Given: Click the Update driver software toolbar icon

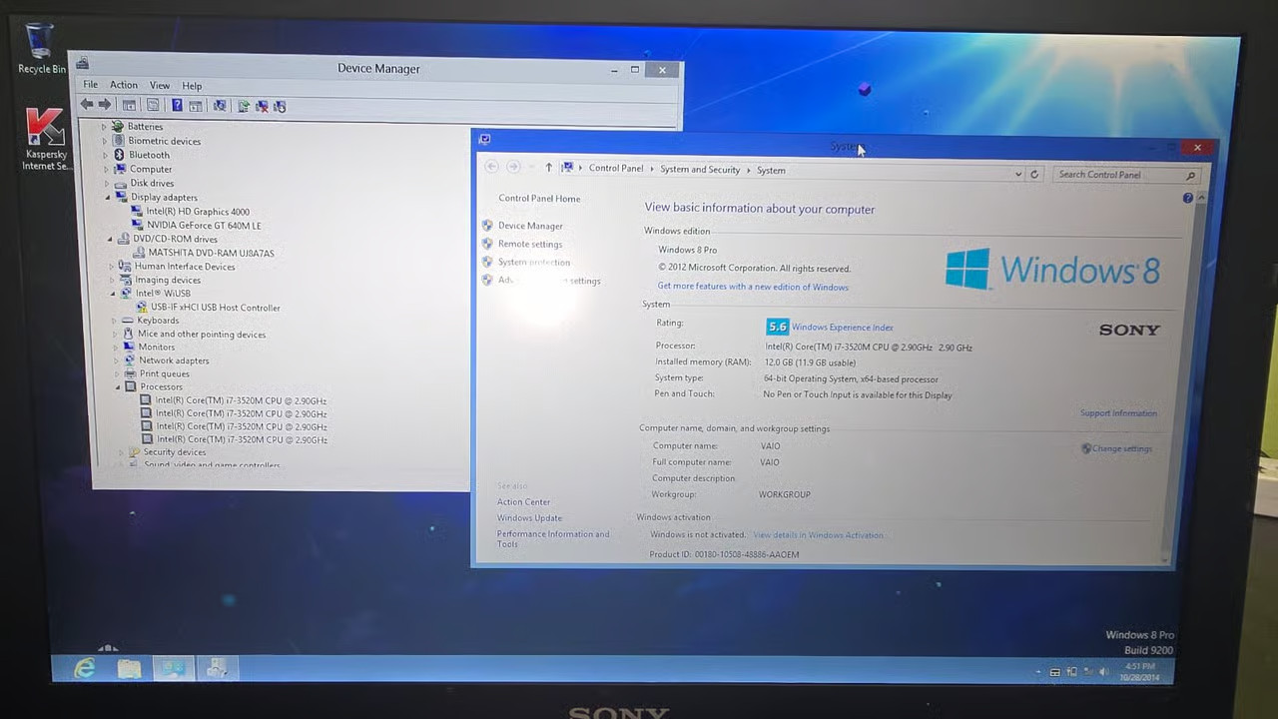Looking at the screenshot, I should click(243, 106).
